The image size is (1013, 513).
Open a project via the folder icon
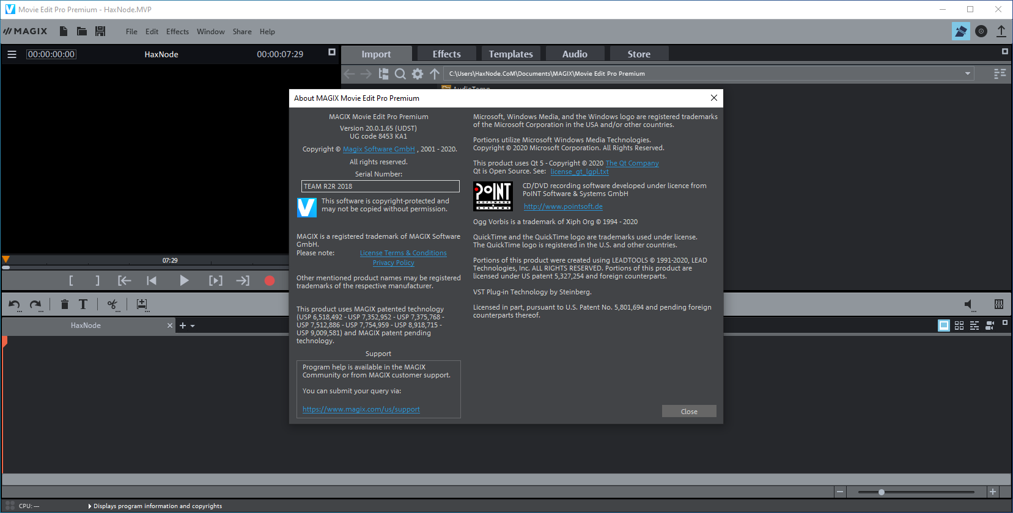point(82,31)
